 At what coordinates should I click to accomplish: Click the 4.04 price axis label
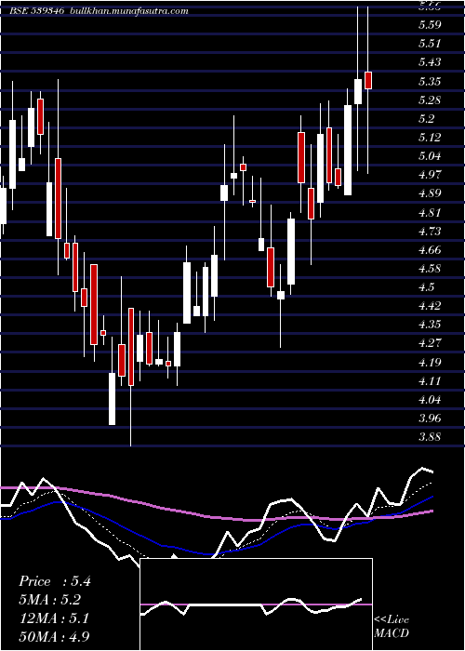click(430, 400)
